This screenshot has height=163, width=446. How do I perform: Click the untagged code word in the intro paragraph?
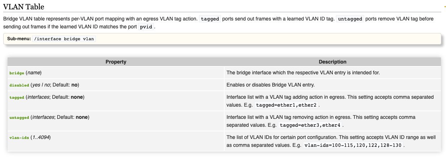pyautogui.click(x=350, y=19)
